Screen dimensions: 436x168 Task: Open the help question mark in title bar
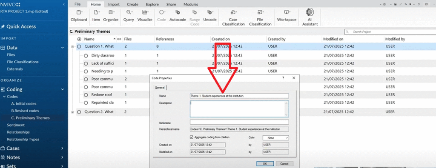tap(419, 4)
